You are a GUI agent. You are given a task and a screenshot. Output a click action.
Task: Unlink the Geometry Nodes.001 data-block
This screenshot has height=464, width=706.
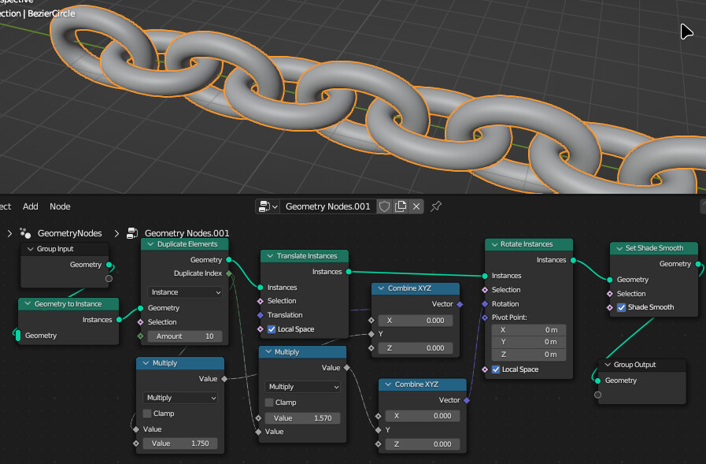coord(416,206)
